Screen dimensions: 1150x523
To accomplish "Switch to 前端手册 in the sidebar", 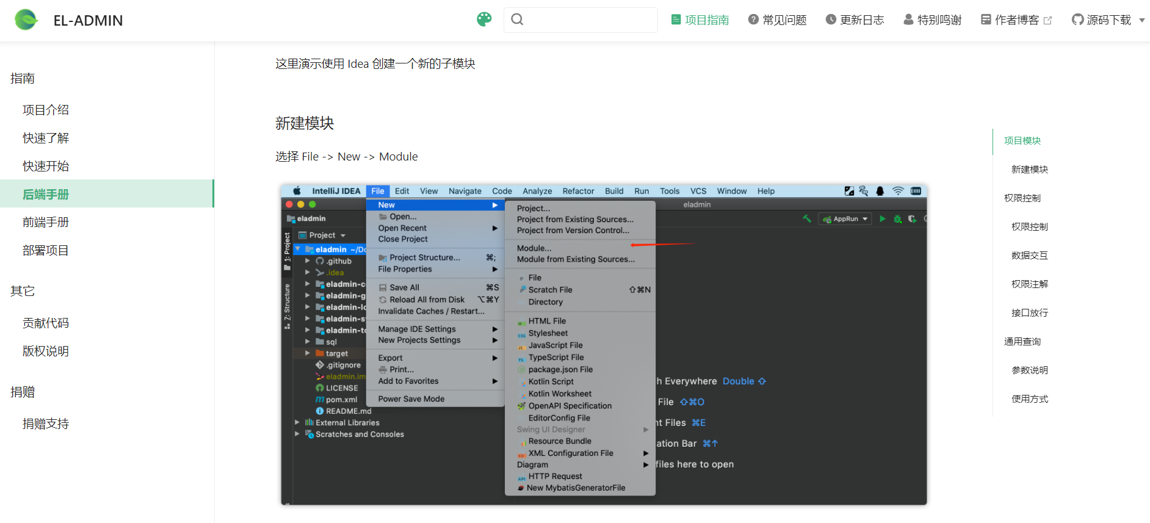I will point(46,222).
